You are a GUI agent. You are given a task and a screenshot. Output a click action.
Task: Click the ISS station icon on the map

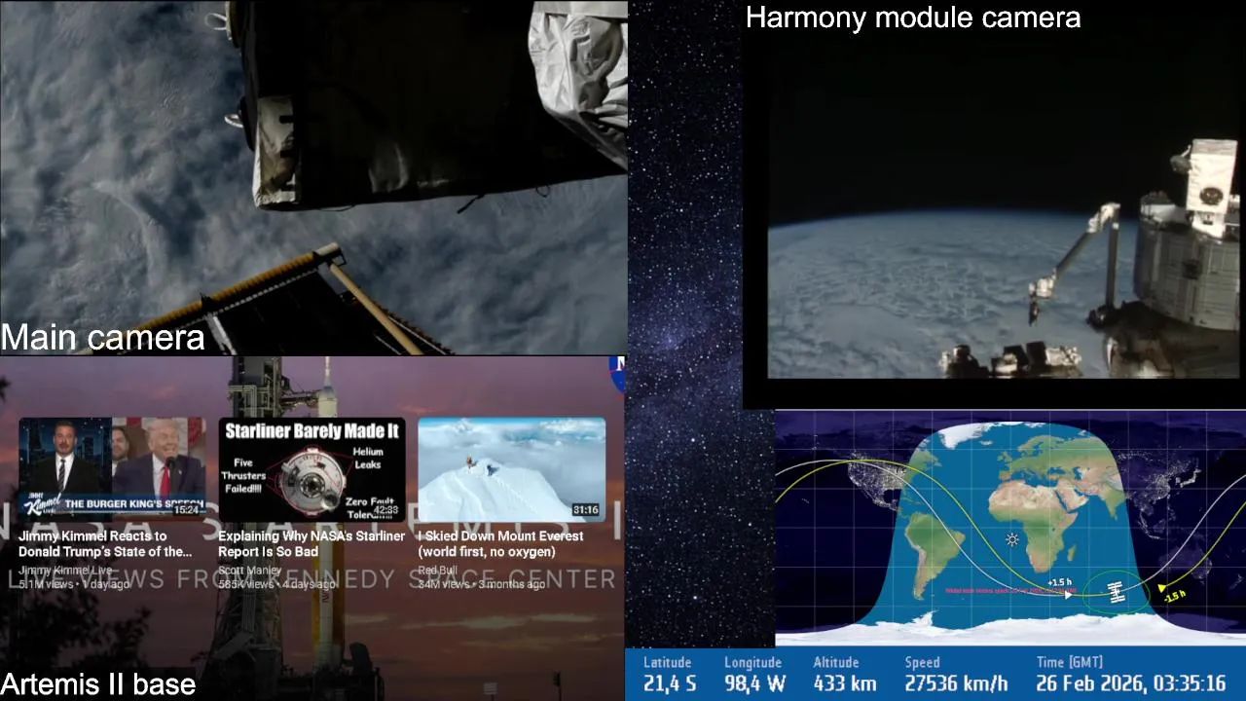coord(1116,591)
